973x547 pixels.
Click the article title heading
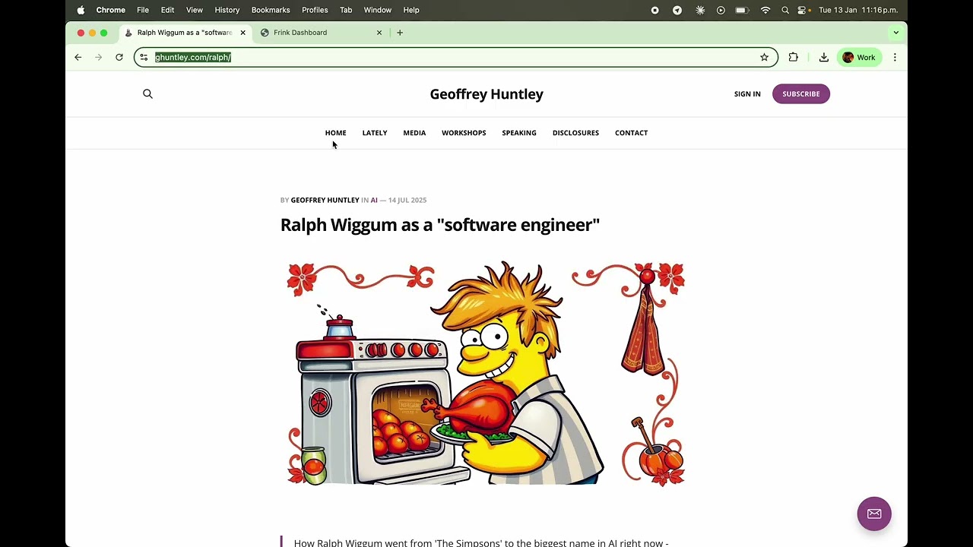(x=440, y=225)
